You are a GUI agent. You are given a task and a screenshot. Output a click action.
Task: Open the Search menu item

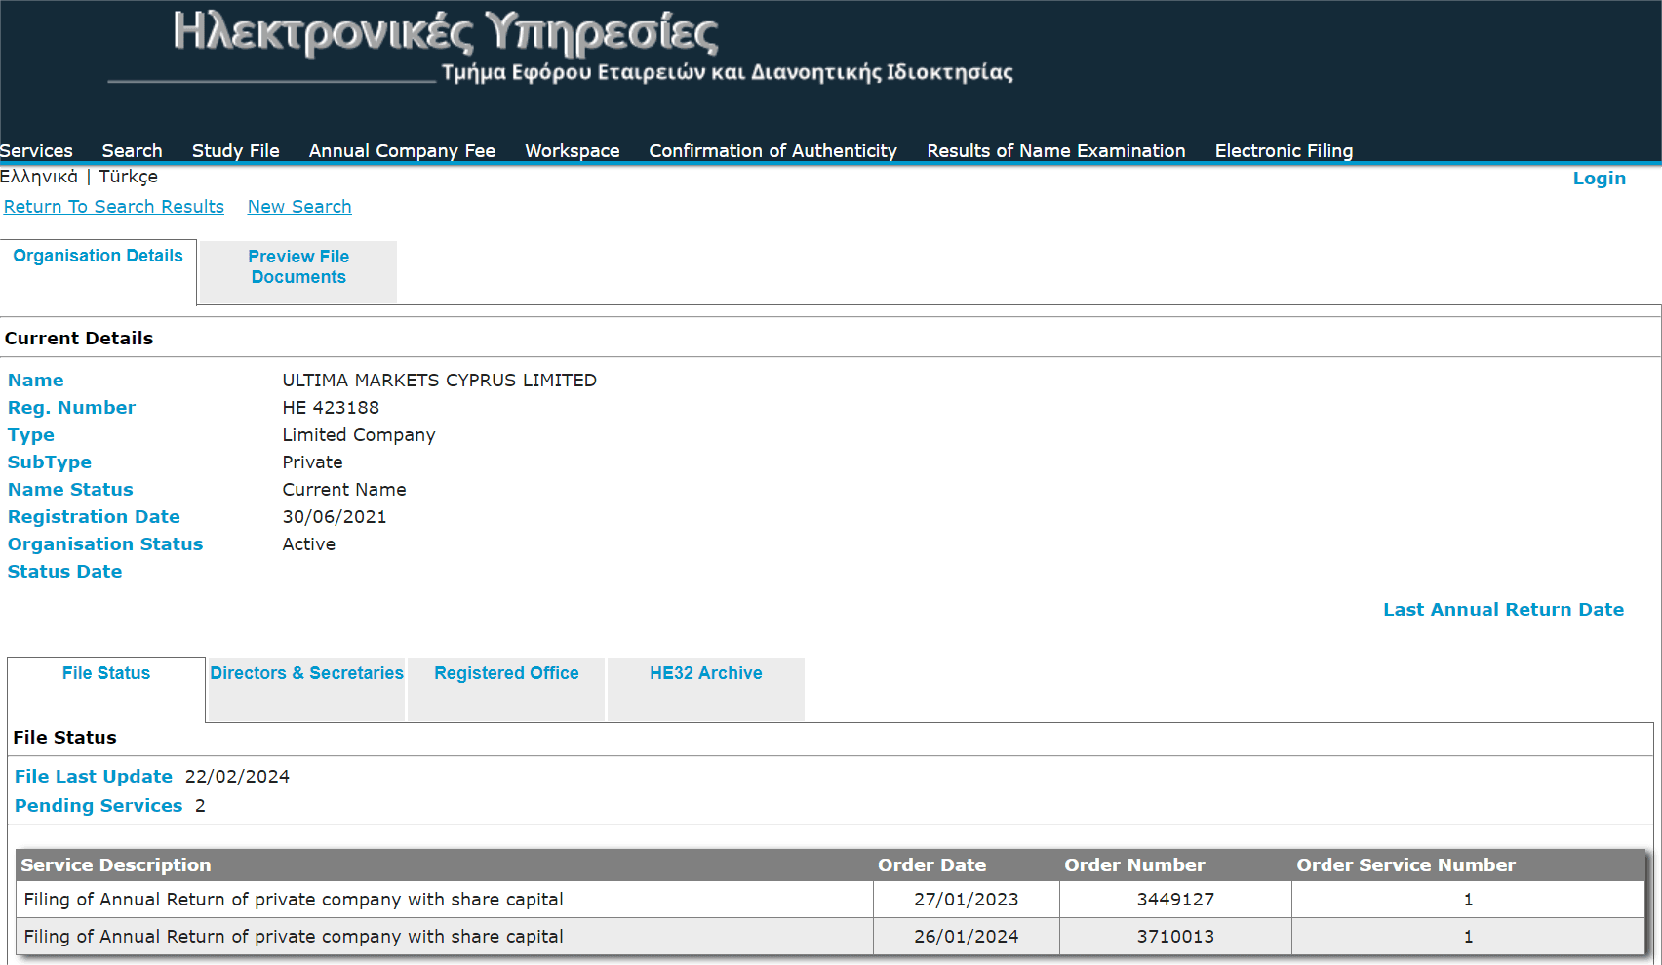(x=132, y=150)
